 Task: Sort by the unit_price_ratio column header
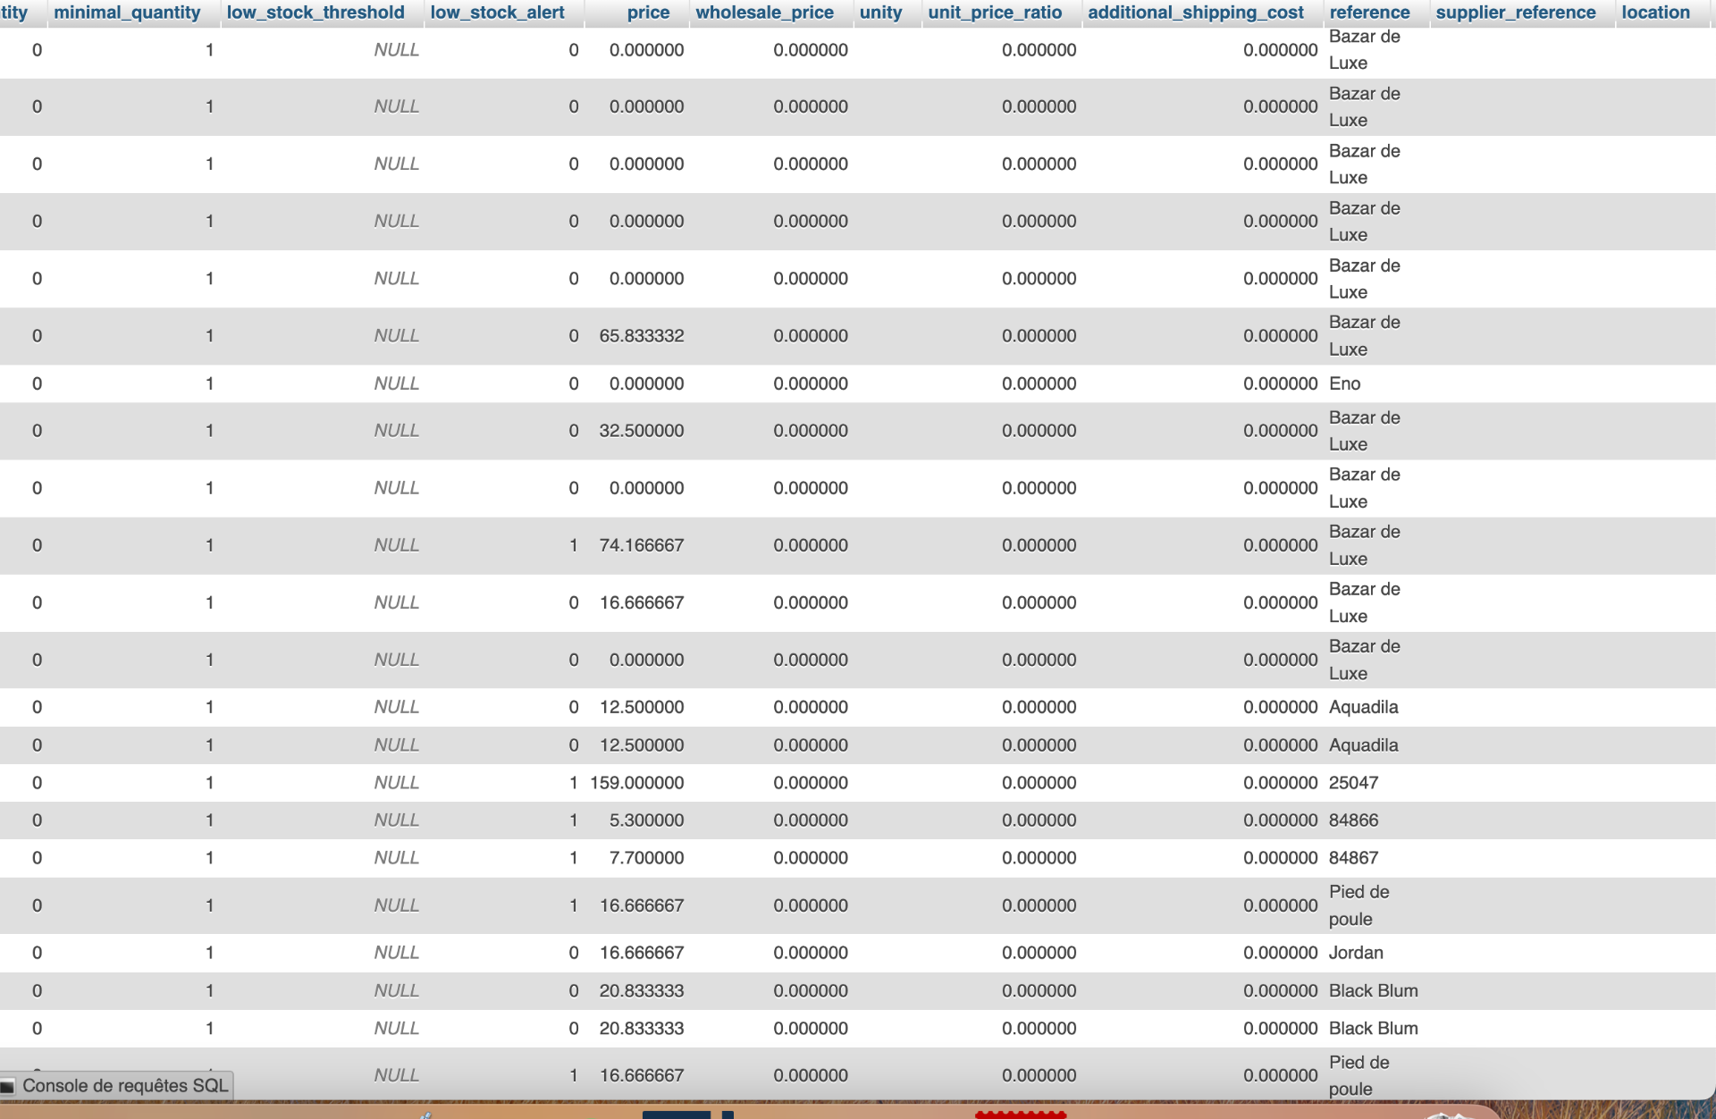click(995, 13)
